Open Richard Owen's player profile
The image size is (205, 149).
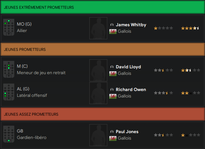point(131,90)
